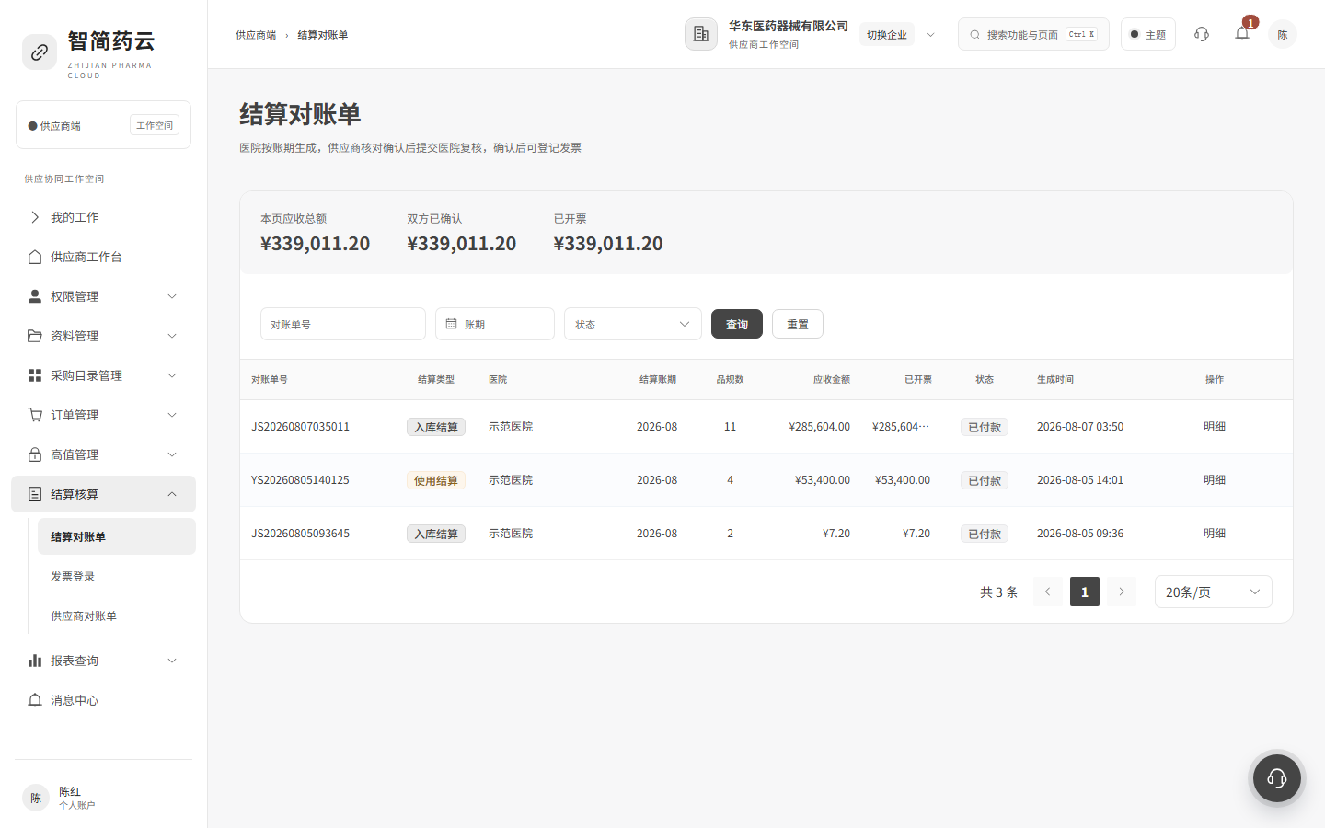Click the floating support headset button
Image resolution: width=1325 pixels, height=828 pixels.
[x=1277, y=778]
